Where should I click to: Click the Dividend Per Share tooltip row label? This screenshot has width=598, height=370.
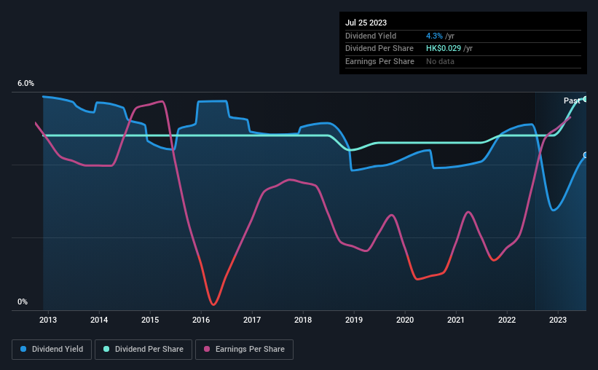(x=379, y=49)
